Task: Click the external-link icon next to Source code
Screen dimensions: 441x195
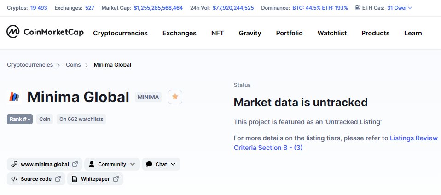Action: tap(58, 179)
